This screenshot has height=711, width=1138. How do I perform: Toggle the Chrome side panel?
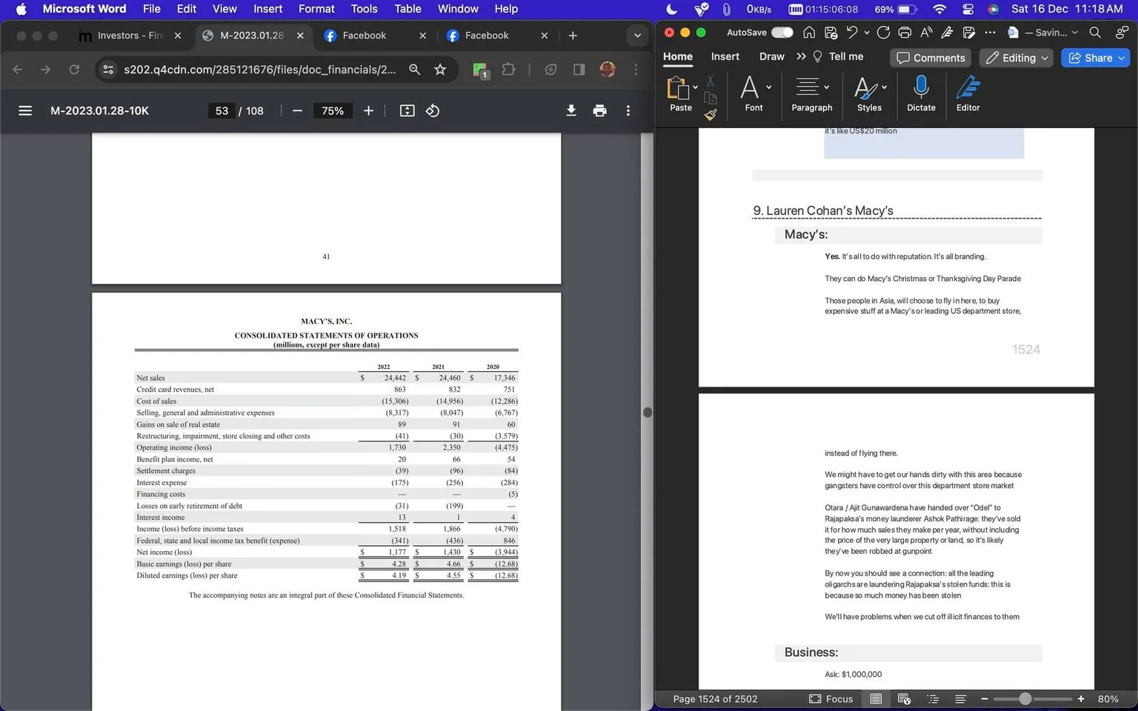click(579, 69)
